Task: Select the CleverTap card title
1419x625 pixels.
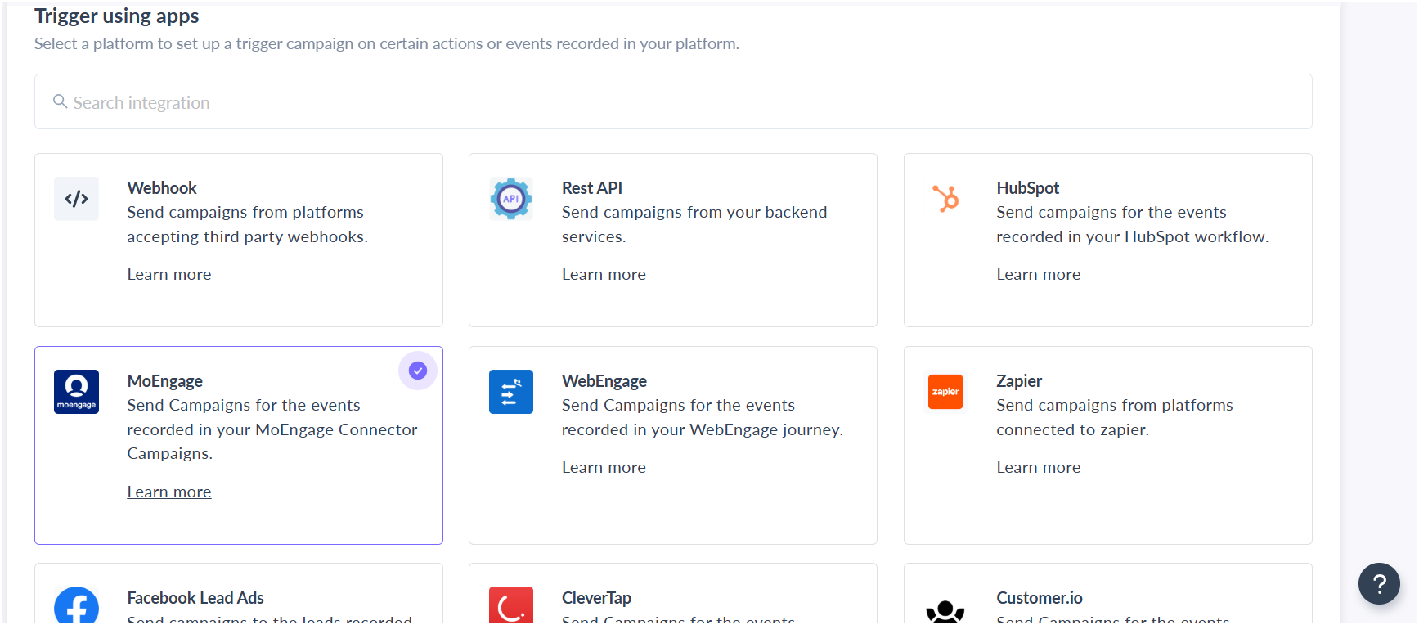Action: coord(596,598)
